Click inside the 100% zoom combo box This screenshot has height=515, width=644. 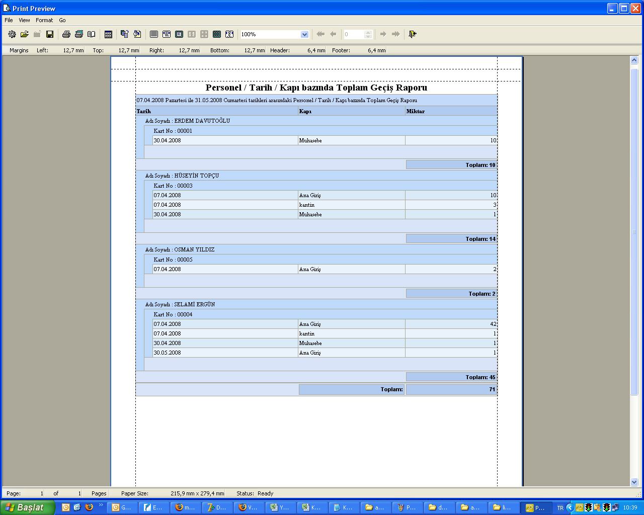269,34
